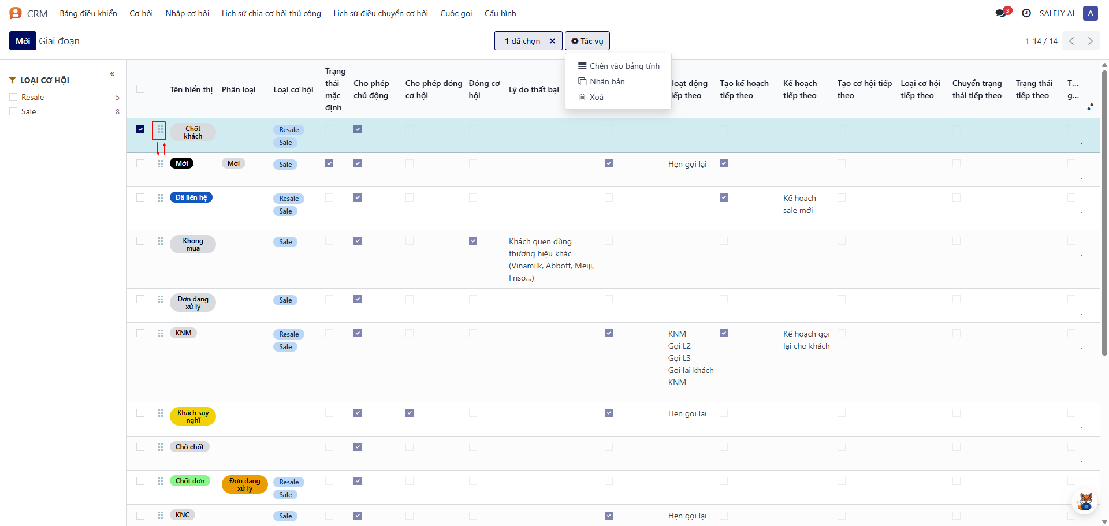Click the yellow Khách suy nghĩ tag
The height and width of the screenshot is (526, 1109).
pos(193,416)
